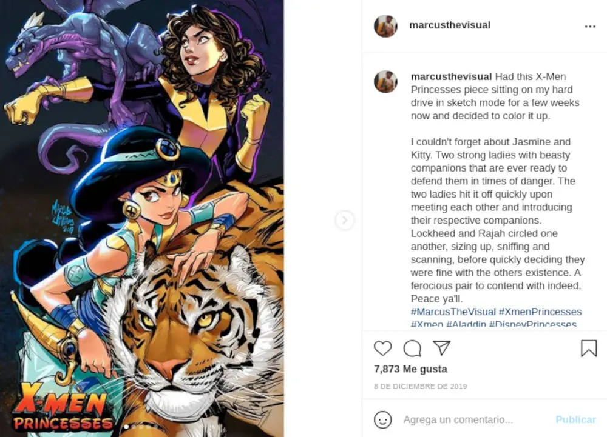The width and height of the screenshot is (607, 437).
Task: Open the emoji picker smiley icon
Action: 382,419
